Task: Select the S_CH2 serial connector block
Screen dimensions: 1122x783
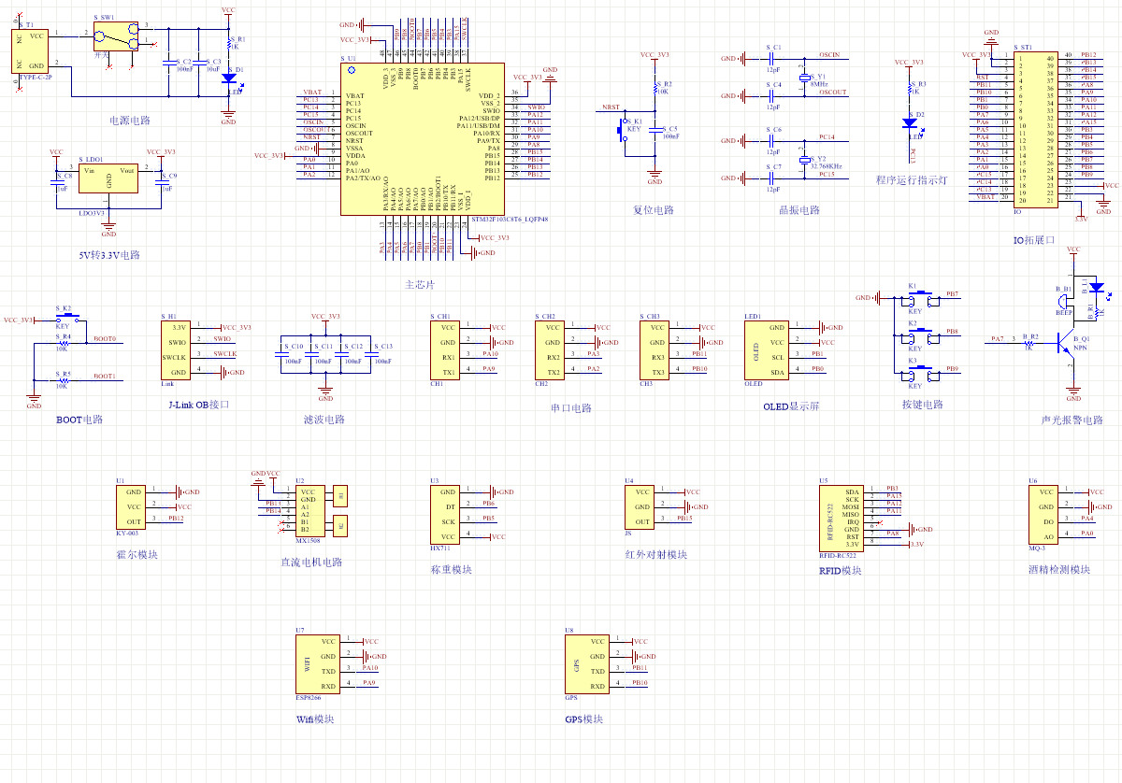Action: pos(548,349)
